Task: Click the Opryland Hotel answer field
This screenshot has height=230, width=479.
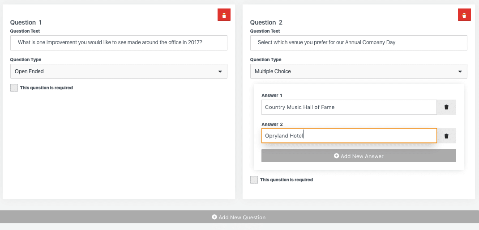Action: tap(349, 136)
